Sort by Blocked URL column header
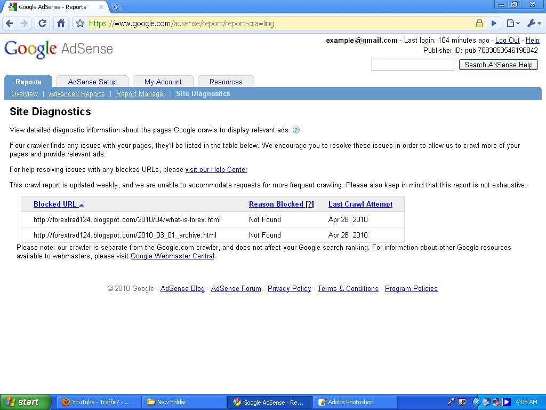The height and width of the screenshot is (410, 546). (x=55, y=204)
